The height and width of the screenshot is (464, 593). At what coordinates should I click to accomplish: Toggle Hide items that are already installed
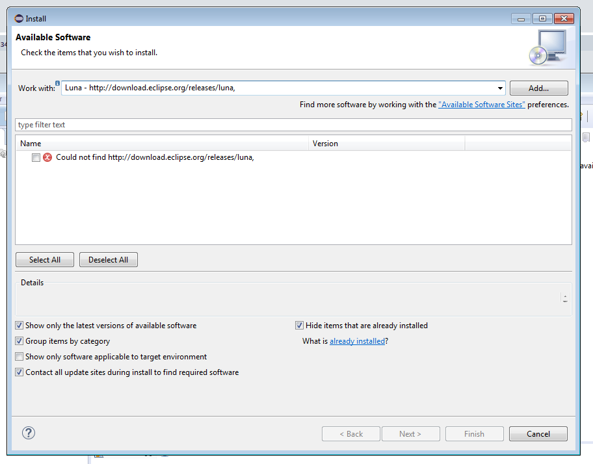299,326
